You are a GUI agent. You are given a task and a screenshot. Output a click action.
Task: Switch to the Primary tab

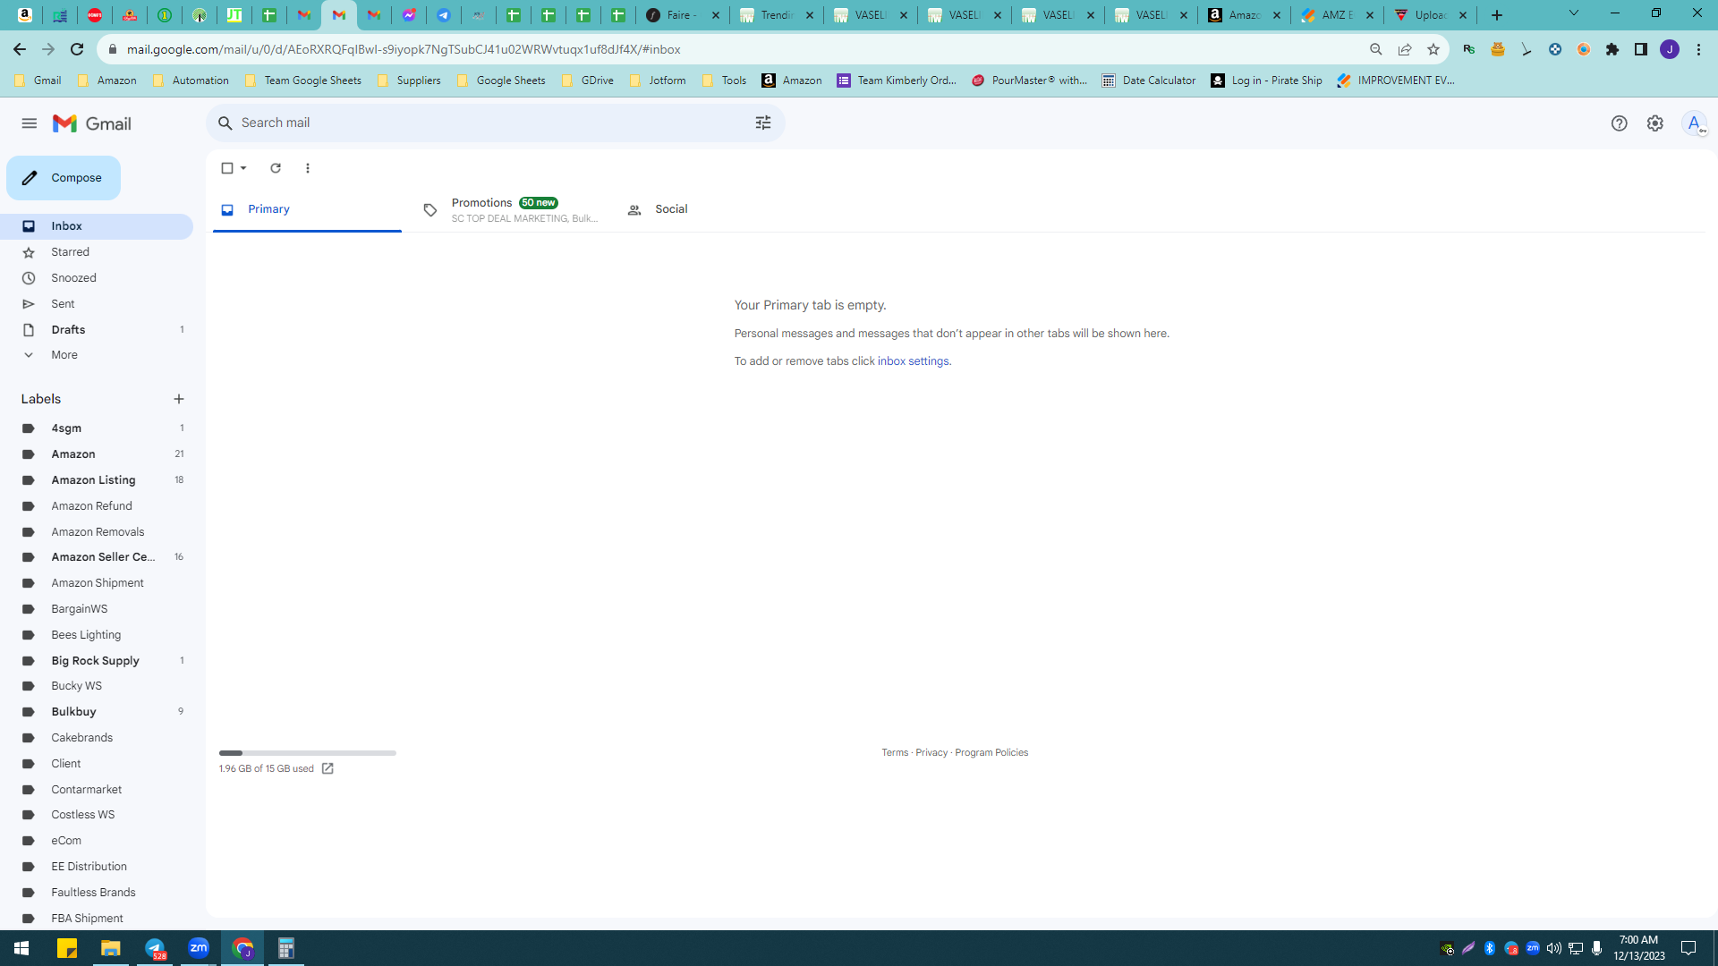tap(307, 209)
